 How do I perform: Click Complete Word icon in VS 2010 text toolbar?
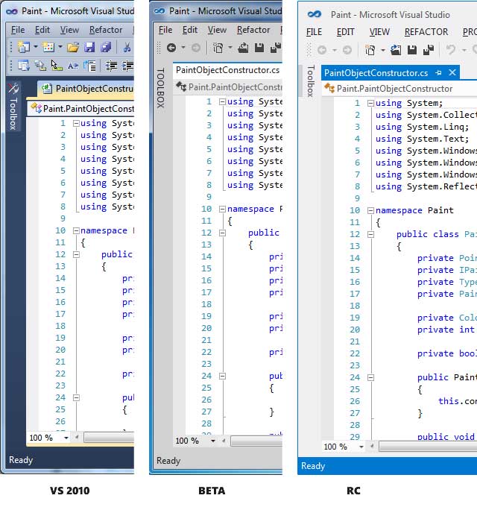[x=73, y=66]
